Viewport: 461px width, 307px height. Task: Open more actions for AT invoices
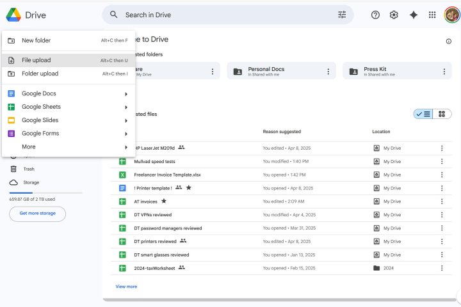pyautogui.click(x=442, y=201)
